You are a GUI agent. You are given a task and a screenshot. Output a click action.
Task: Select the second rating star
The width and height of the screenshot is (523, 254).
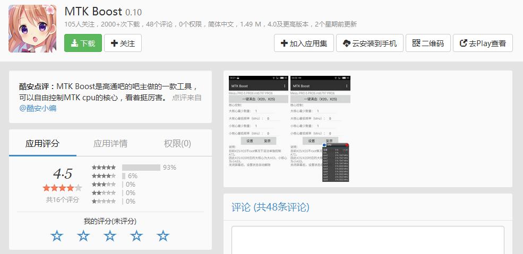pos(83,236)
